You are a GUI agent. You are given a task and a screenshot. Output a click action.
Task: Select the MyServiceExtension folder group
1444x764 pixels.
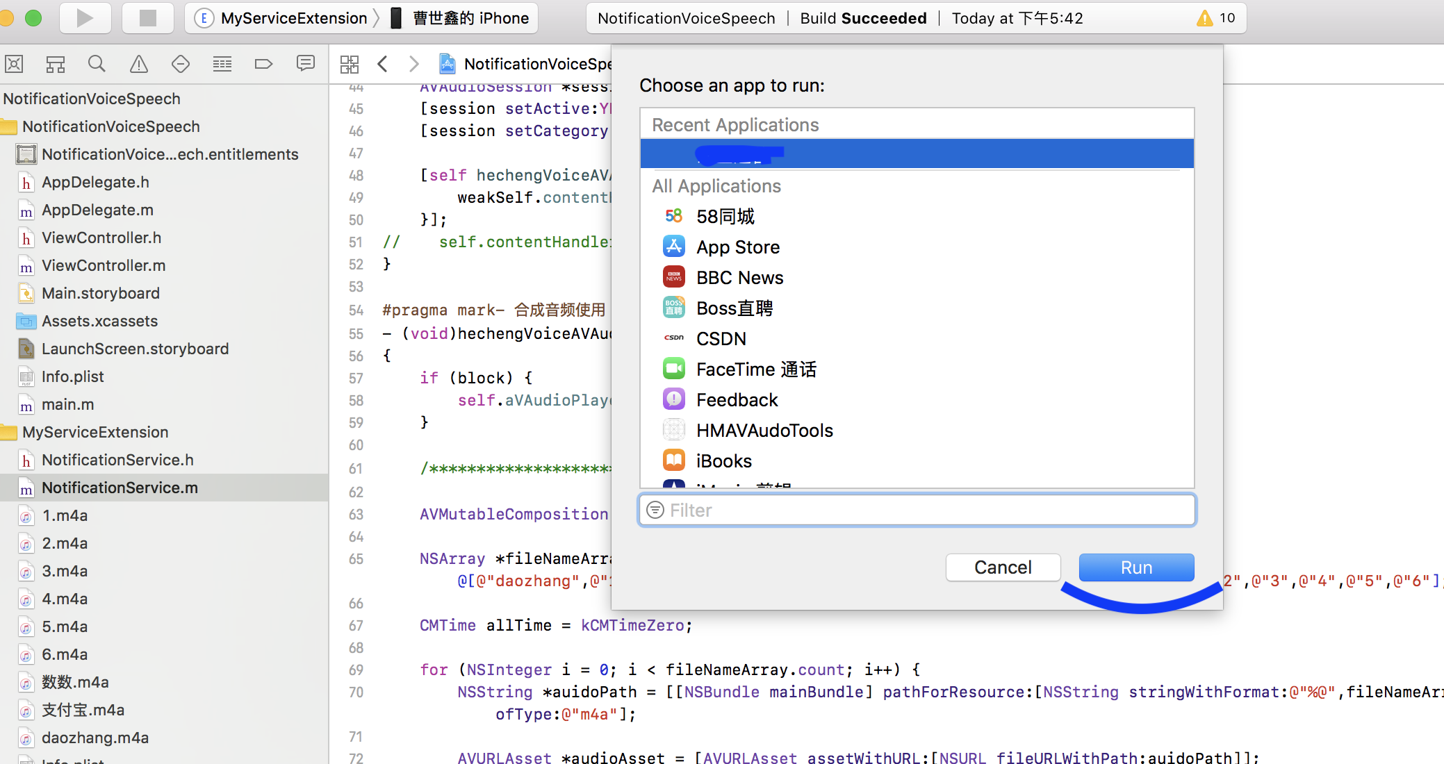tap(95, 432)
